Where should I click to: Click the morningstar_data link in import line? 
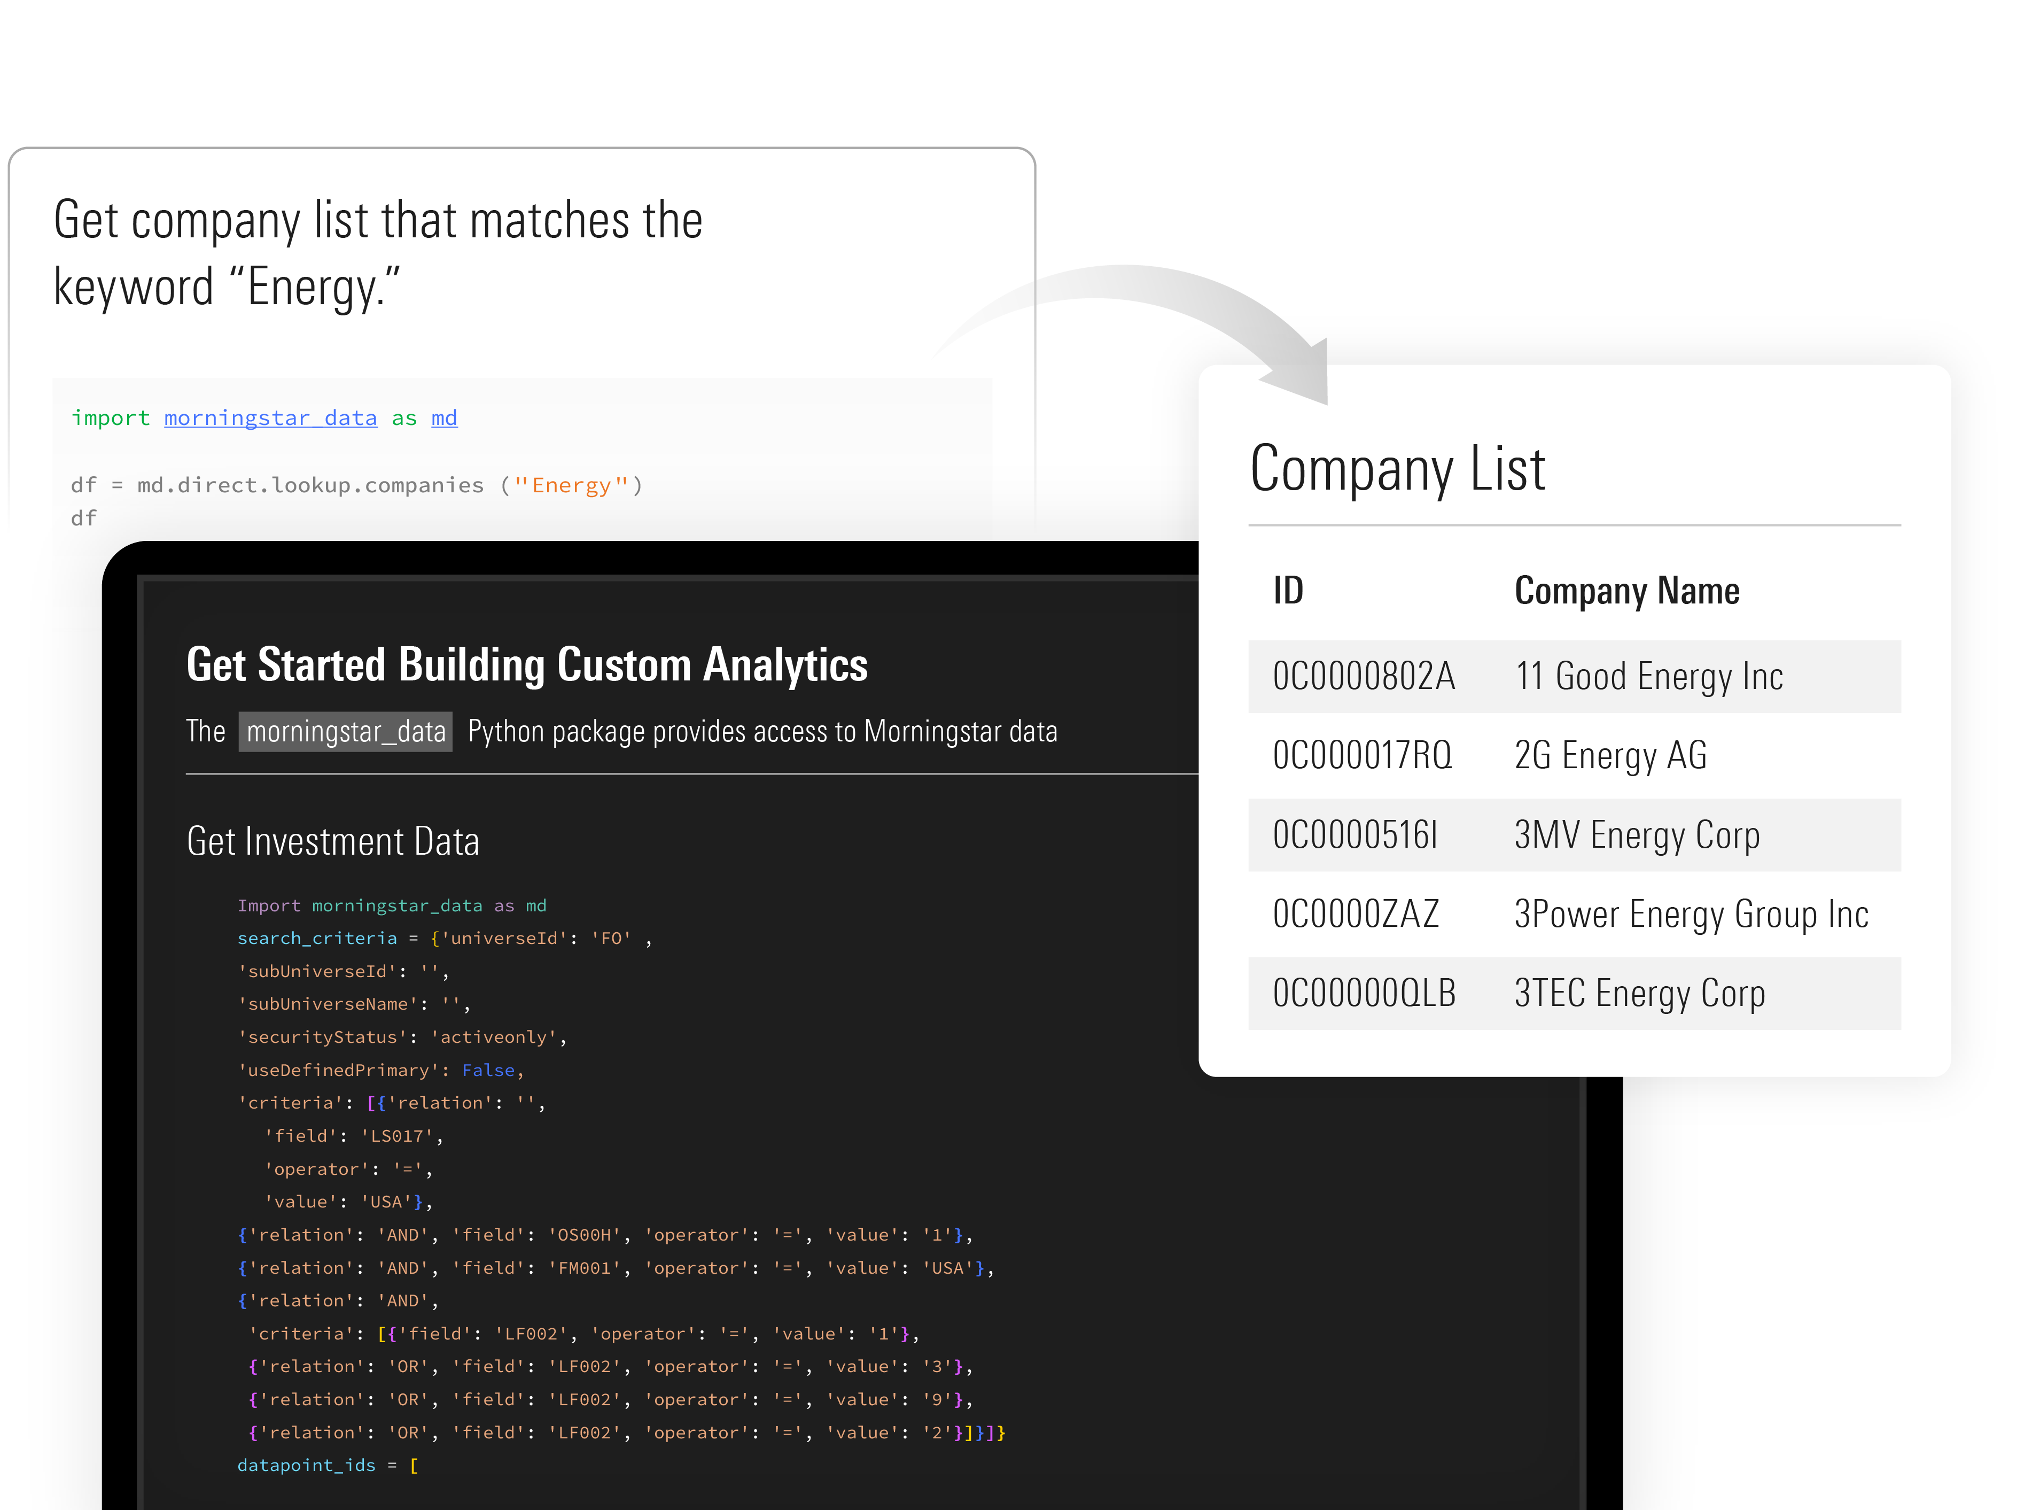point(269,419)
